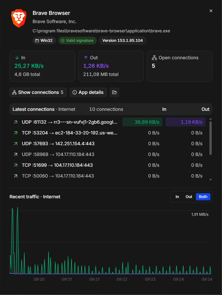Click the window icon in Win32 badge
The image size is (222, 295).
[x=37, y=41]
